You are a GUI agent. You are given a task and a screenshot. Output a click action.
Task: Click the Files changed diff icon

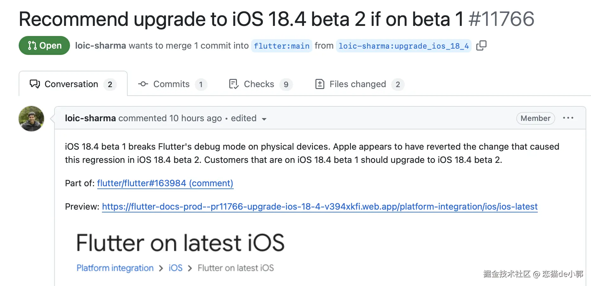(320, 84)
